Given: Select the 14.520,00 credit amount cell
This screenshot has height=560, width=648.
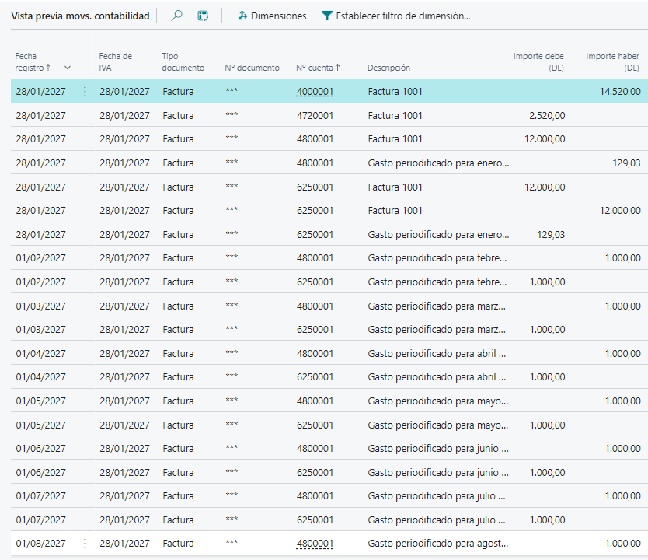Looking at the screenshot, I should coord(620,92).
